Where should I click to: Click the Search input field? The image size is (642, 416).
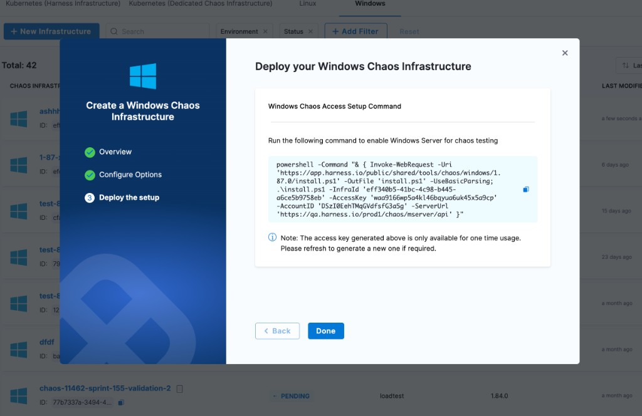click(158, 31)
